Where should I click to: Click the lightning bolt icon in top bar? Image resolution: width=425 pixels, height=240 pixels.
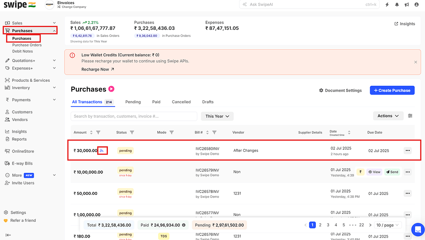pyautogui.click(x=387, y=5)
